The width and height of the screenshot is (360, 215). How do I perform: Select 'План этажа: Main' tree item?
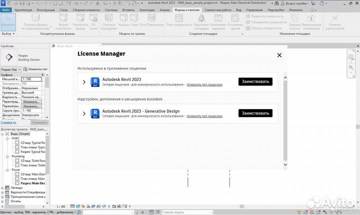pos(32,178)
